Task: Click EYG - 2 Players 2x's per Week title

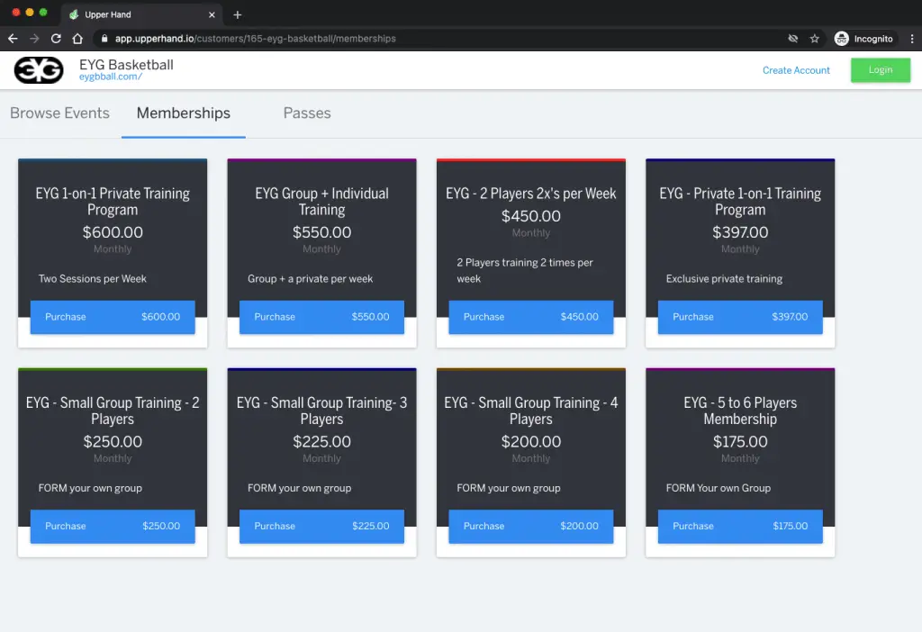Action: 531,194
